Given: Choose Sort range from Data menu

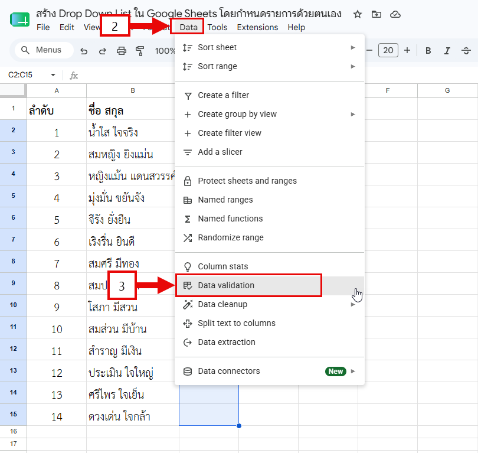Looking at the screenshot, I should pos(270,67).
